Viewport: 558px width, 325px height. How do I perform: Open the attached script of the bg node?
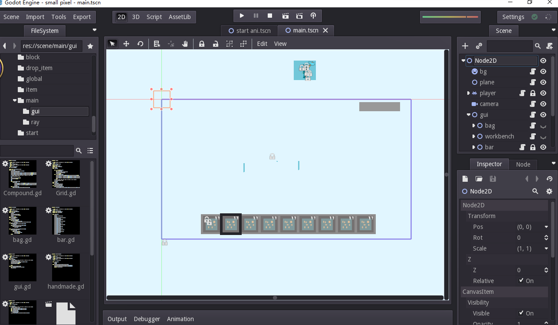[532, 71]
